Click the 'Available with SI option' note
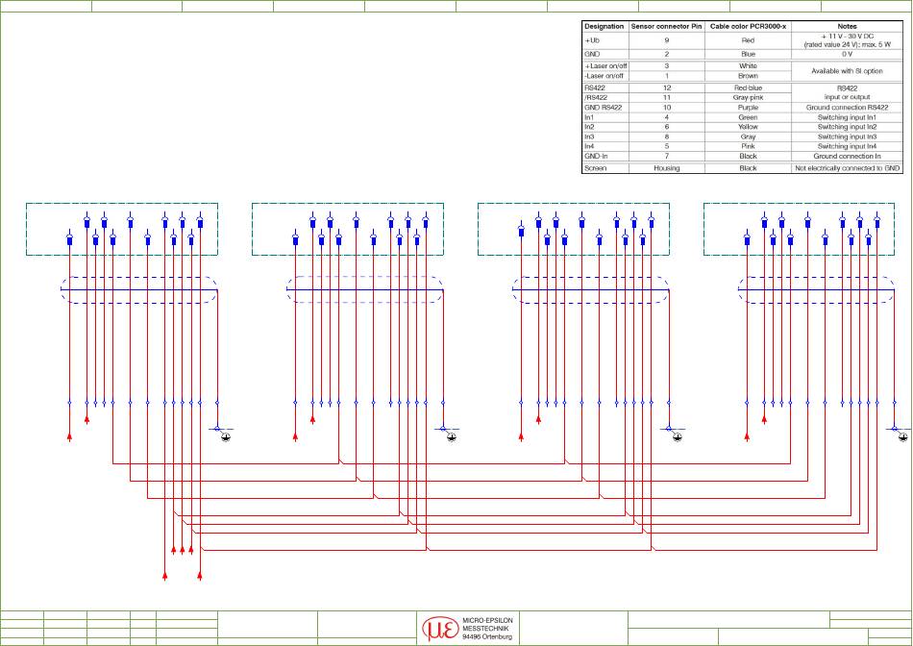 click(848, 71)
